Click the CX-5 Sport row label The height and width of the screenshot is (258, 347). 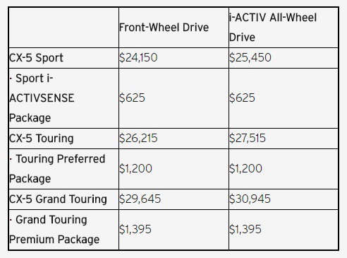coord(36,58)
